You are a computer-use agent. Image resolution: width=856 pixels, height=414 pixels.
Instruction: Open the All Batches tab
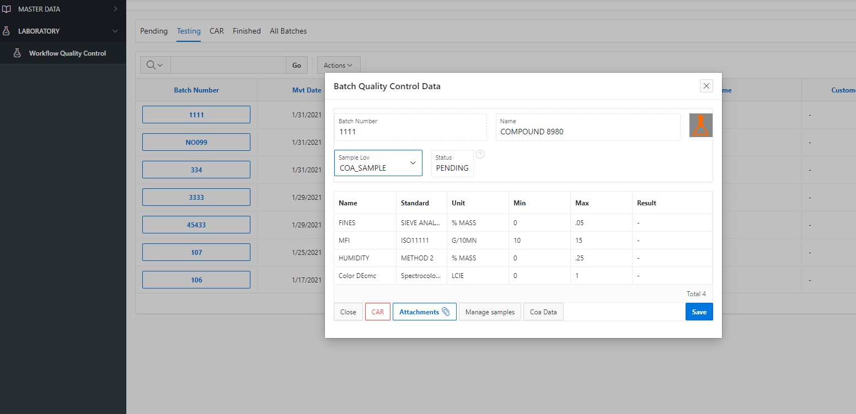(x=288, y=31)
